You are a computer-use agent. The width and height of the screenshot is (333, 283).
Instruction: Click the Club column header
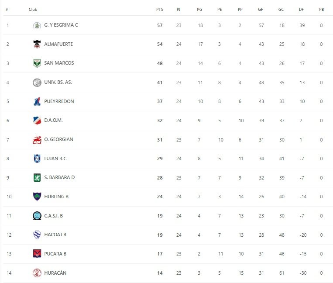33,9
